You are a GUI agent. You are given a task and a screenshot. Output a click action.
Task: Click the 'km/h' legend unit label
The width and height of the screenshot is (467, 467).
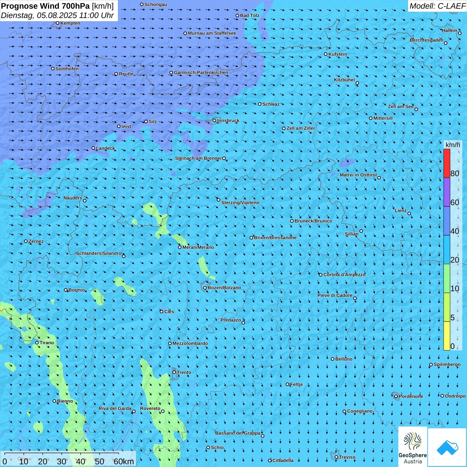click(x=453, y=144)
